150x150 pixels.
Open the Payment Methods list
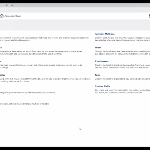coord(105,34)
